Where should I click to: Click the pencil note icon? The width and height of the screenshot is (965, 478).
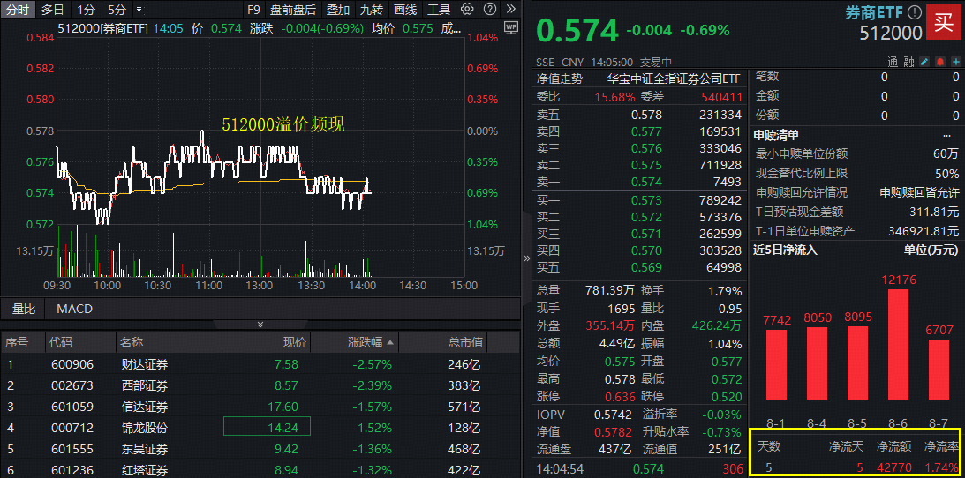point(924,62)
